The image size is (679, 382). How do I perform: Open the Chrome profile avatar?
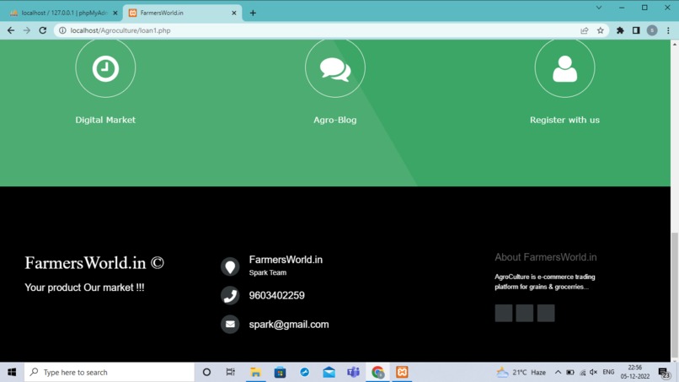[x=652, y=30]
